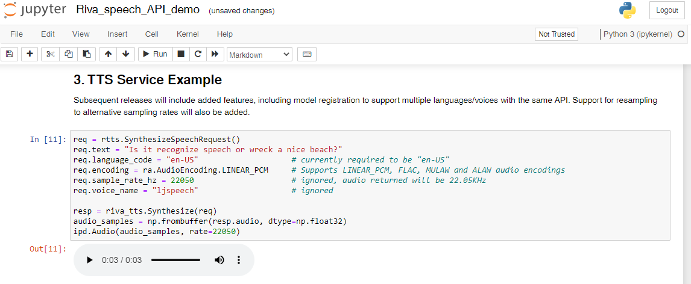
Task: Interrupt the kernel with stop icon
Action: click(x=181, y=54)
